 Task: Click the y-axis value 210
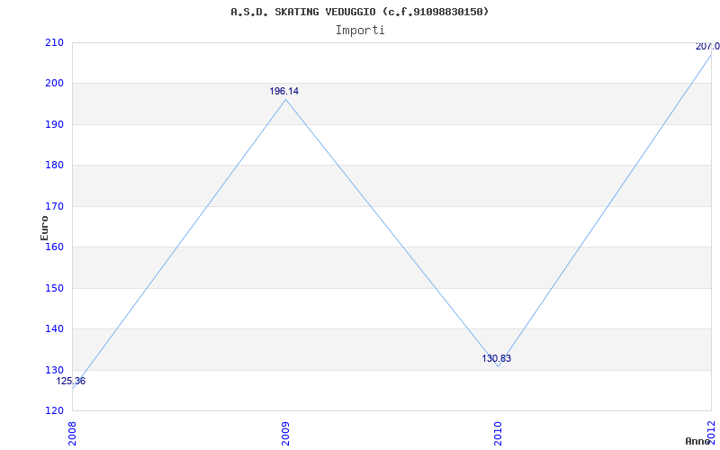pos(54,42)
